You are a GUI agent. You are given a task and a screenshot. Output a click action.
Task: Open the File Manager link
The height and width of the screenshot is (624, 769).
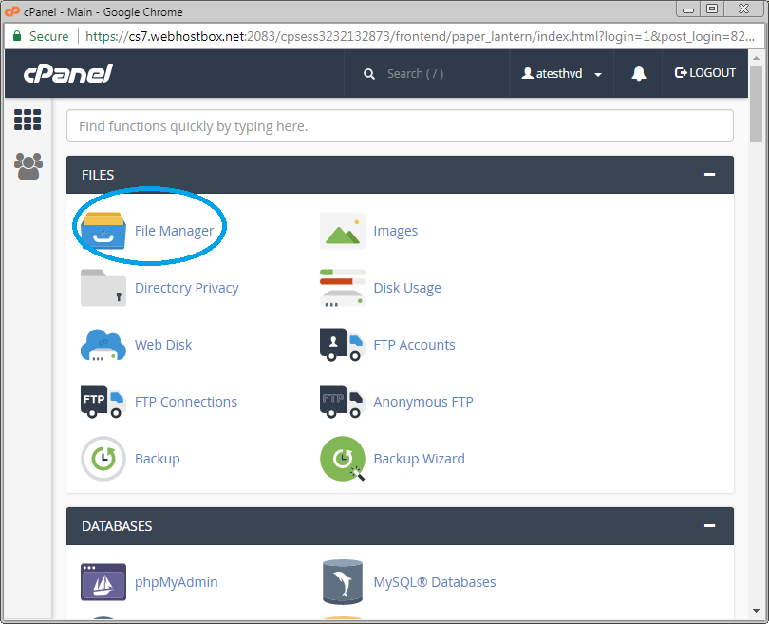coord(174,231)
